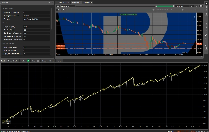Detach the Parameters panel with the pop-out icon
The height and width of the screenshot is (132, 209).
[x=49, y=2]
